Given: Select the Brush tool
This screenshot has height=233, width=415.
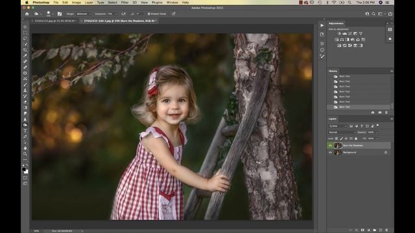Looking at the screenshot, I should 25,85.
